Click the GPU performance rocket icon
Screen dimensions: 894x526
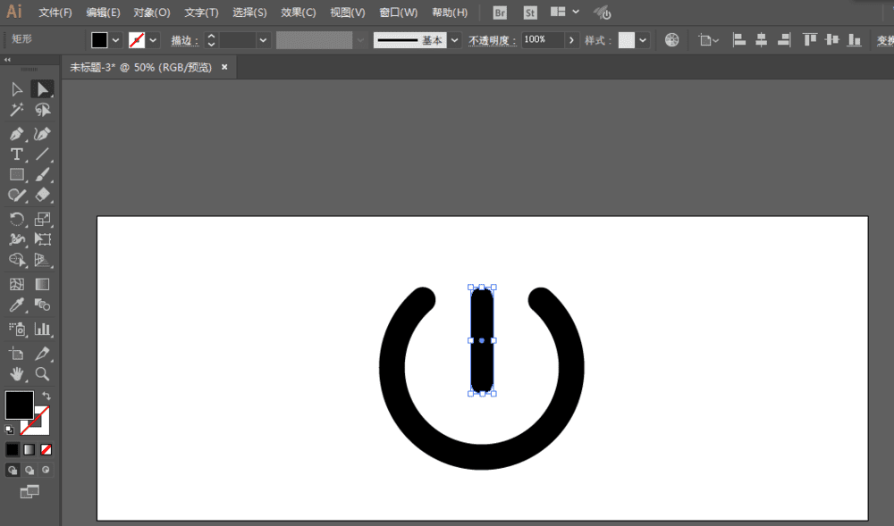click(x=603, y=13)
